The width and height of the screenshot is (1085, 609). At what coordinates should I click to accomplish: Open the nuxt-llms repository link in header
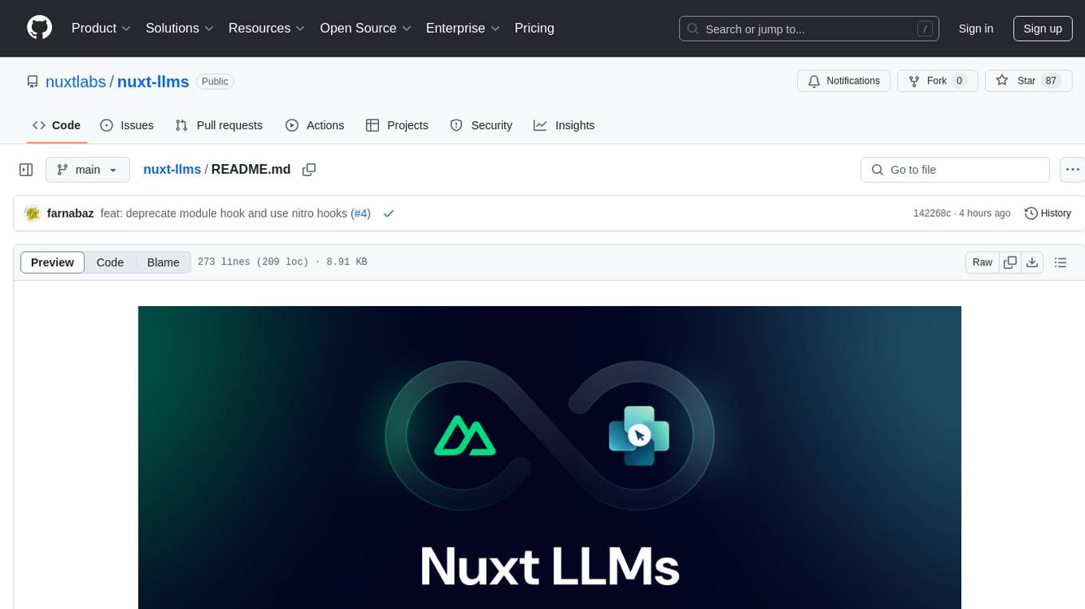point(153,81)
